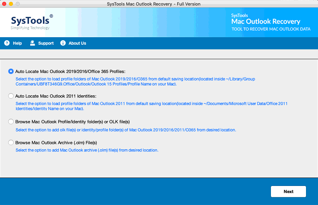Image resolution: width=318 pixels, height=205 pixels.
Task: Click the add .olm archive description text
Action: point(87,150)
